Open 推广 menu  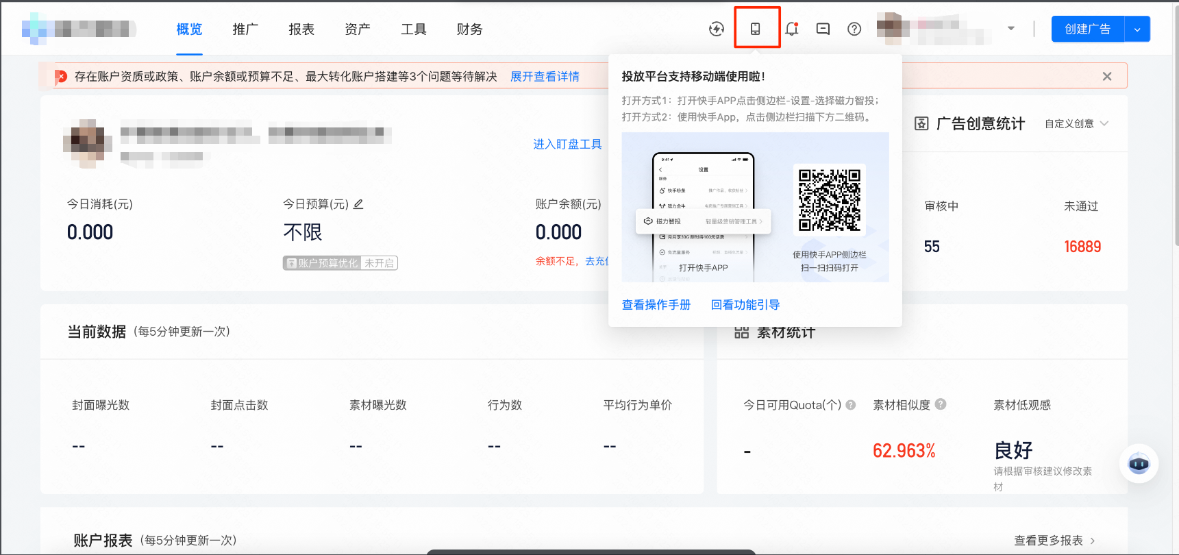point(245,29)
